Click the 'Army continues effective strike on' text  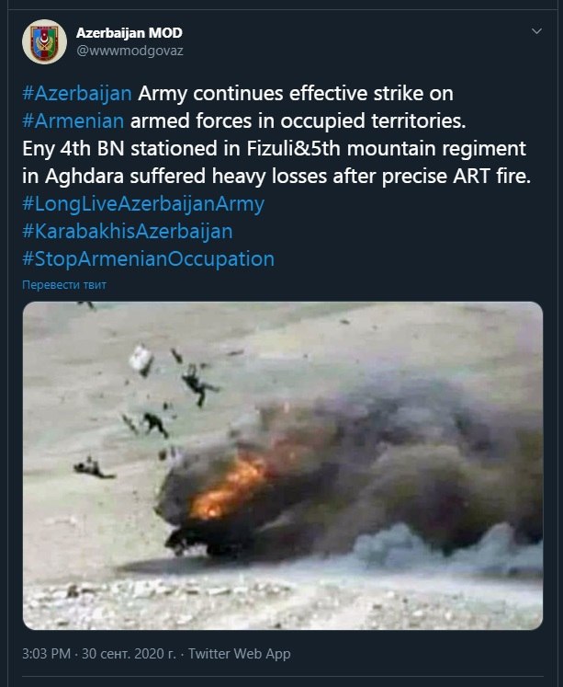click(x=296, y=93)
